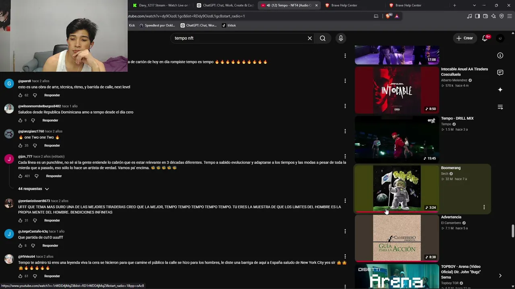
Task: Open the Brave hamburger main menu
Action: click(x=510, y=16)
